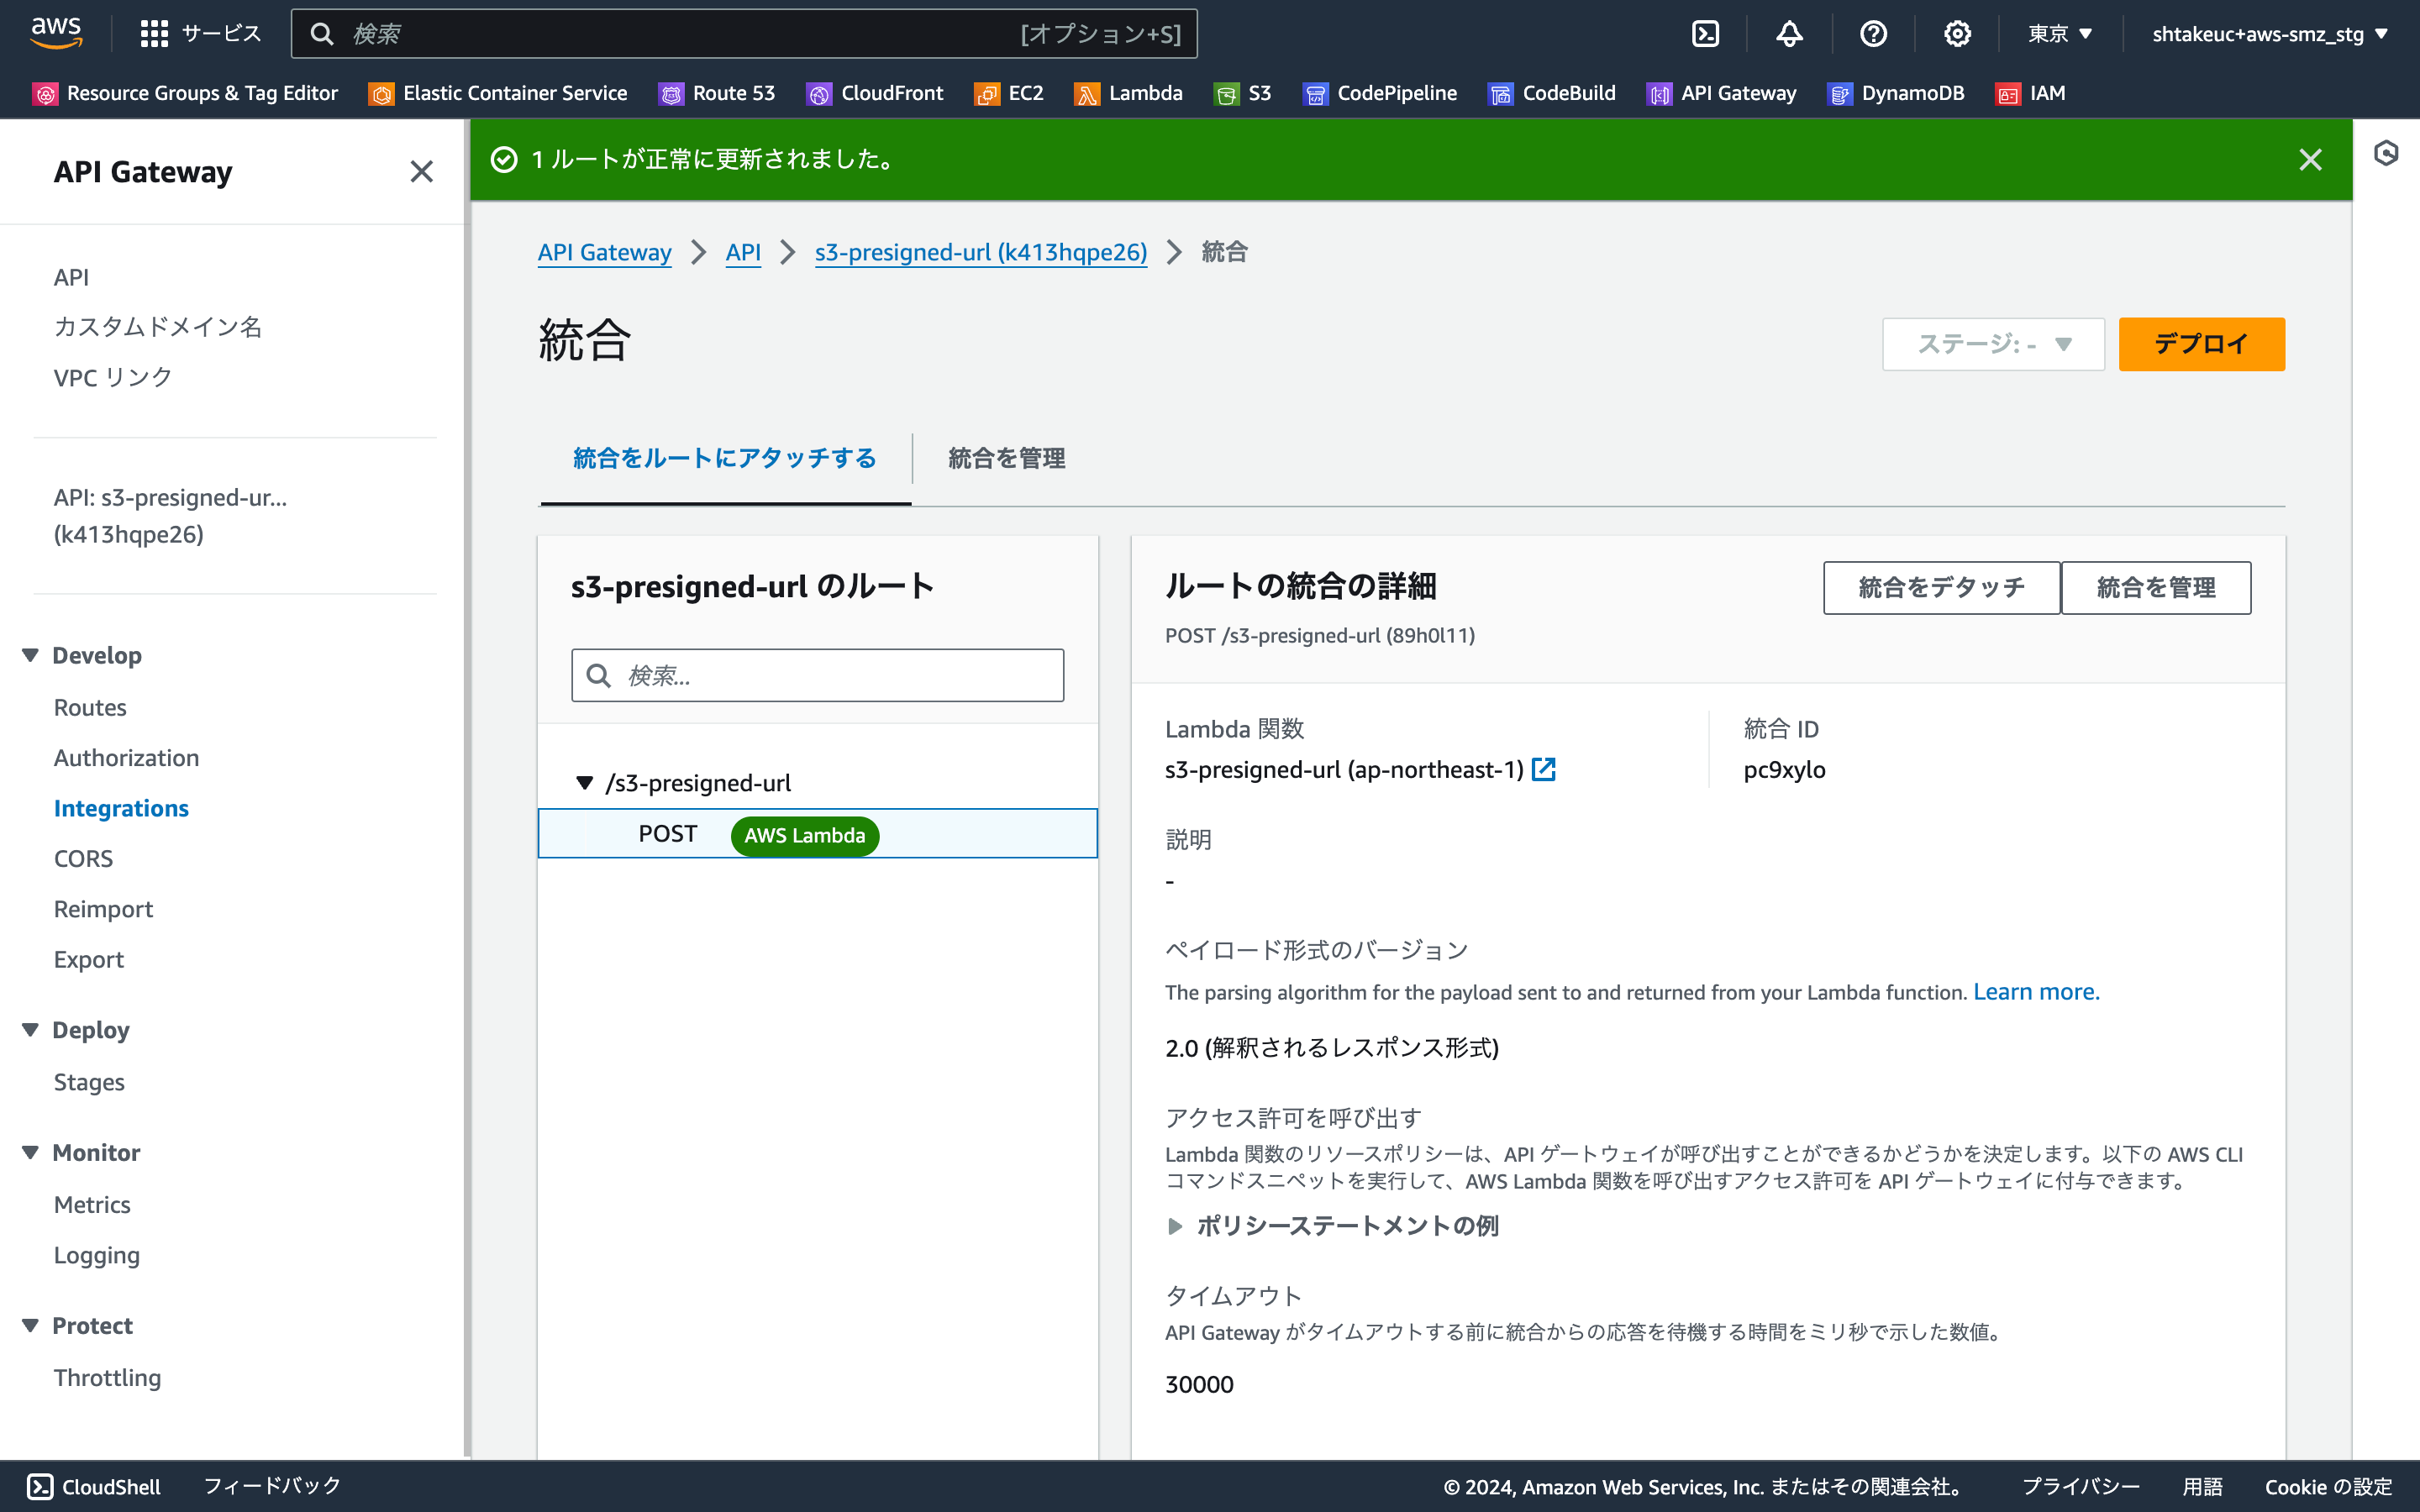The height and width of the screenshot is (1512, 2420).
Task: Click the CloudShell button in footer
Action: pyautogui.click(x=94, y=1486)
